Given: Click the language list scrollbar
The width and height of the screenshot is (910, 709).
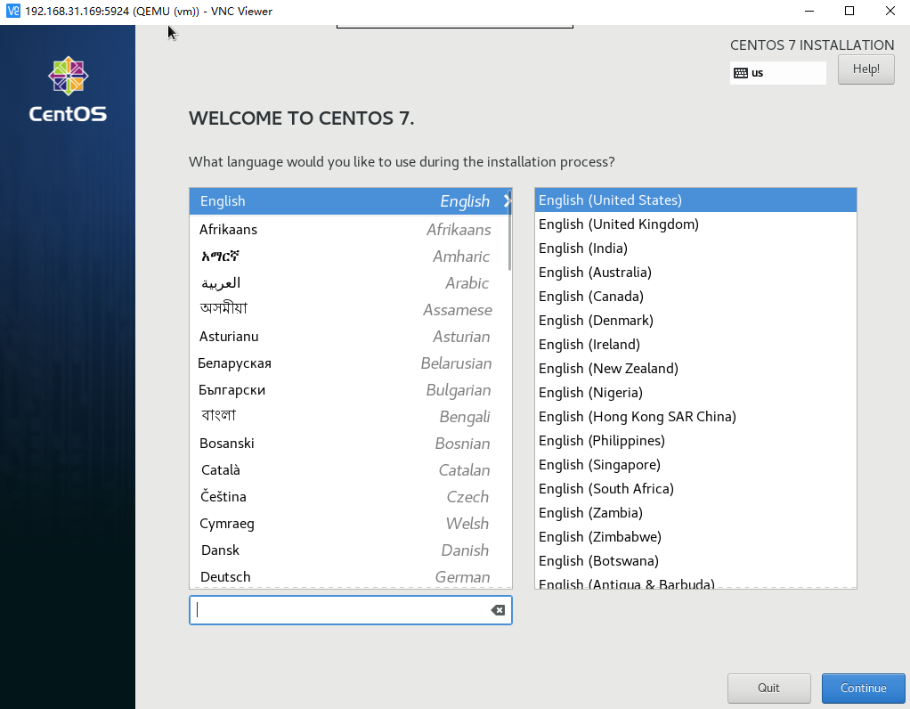Looking at the screenshot, I should (x=509, y=230).
